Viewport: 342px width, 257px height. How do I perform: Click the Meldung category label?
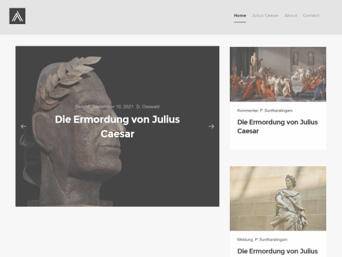[x=245, y=239]
